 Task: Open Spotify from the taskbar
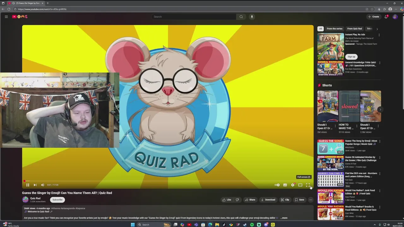pos(252,225)
